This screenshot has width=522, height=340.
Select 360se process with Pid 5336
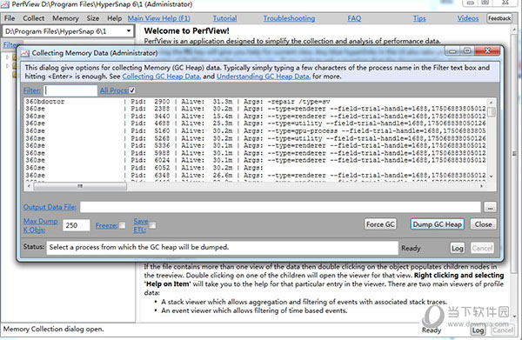[x=256, y=145]
